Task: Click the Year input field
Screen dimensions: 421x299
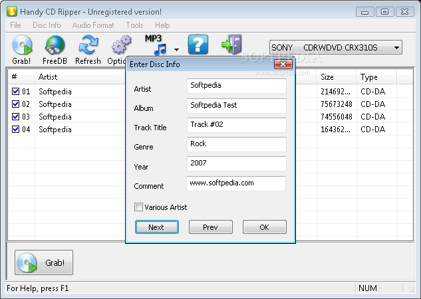Action: coord(237,163)
